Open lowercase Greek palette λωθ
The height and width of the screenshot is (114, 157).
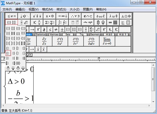click(x=113, y=16)
